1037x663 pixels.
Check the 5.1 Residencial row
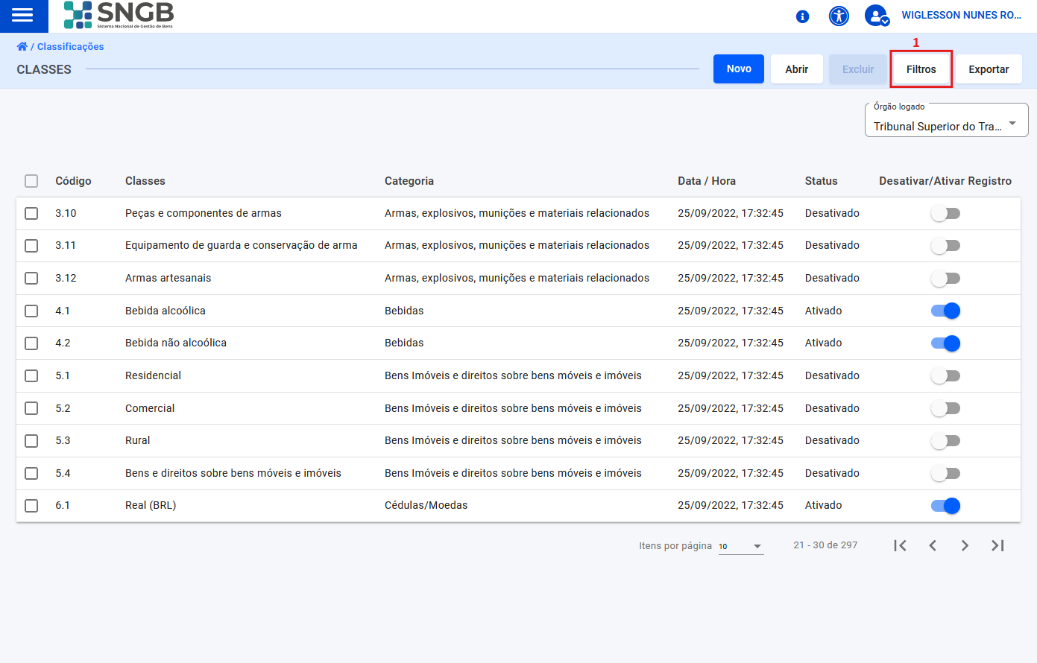click(x=31, y=375)
